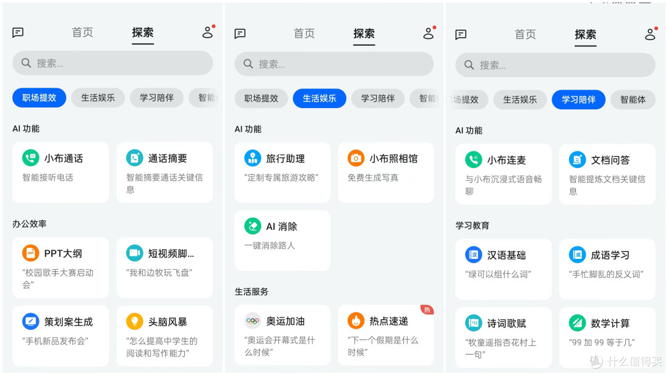This screenshot has height=375, width=668.
Task: Open chat history icon in left screen
Action: 18,32
